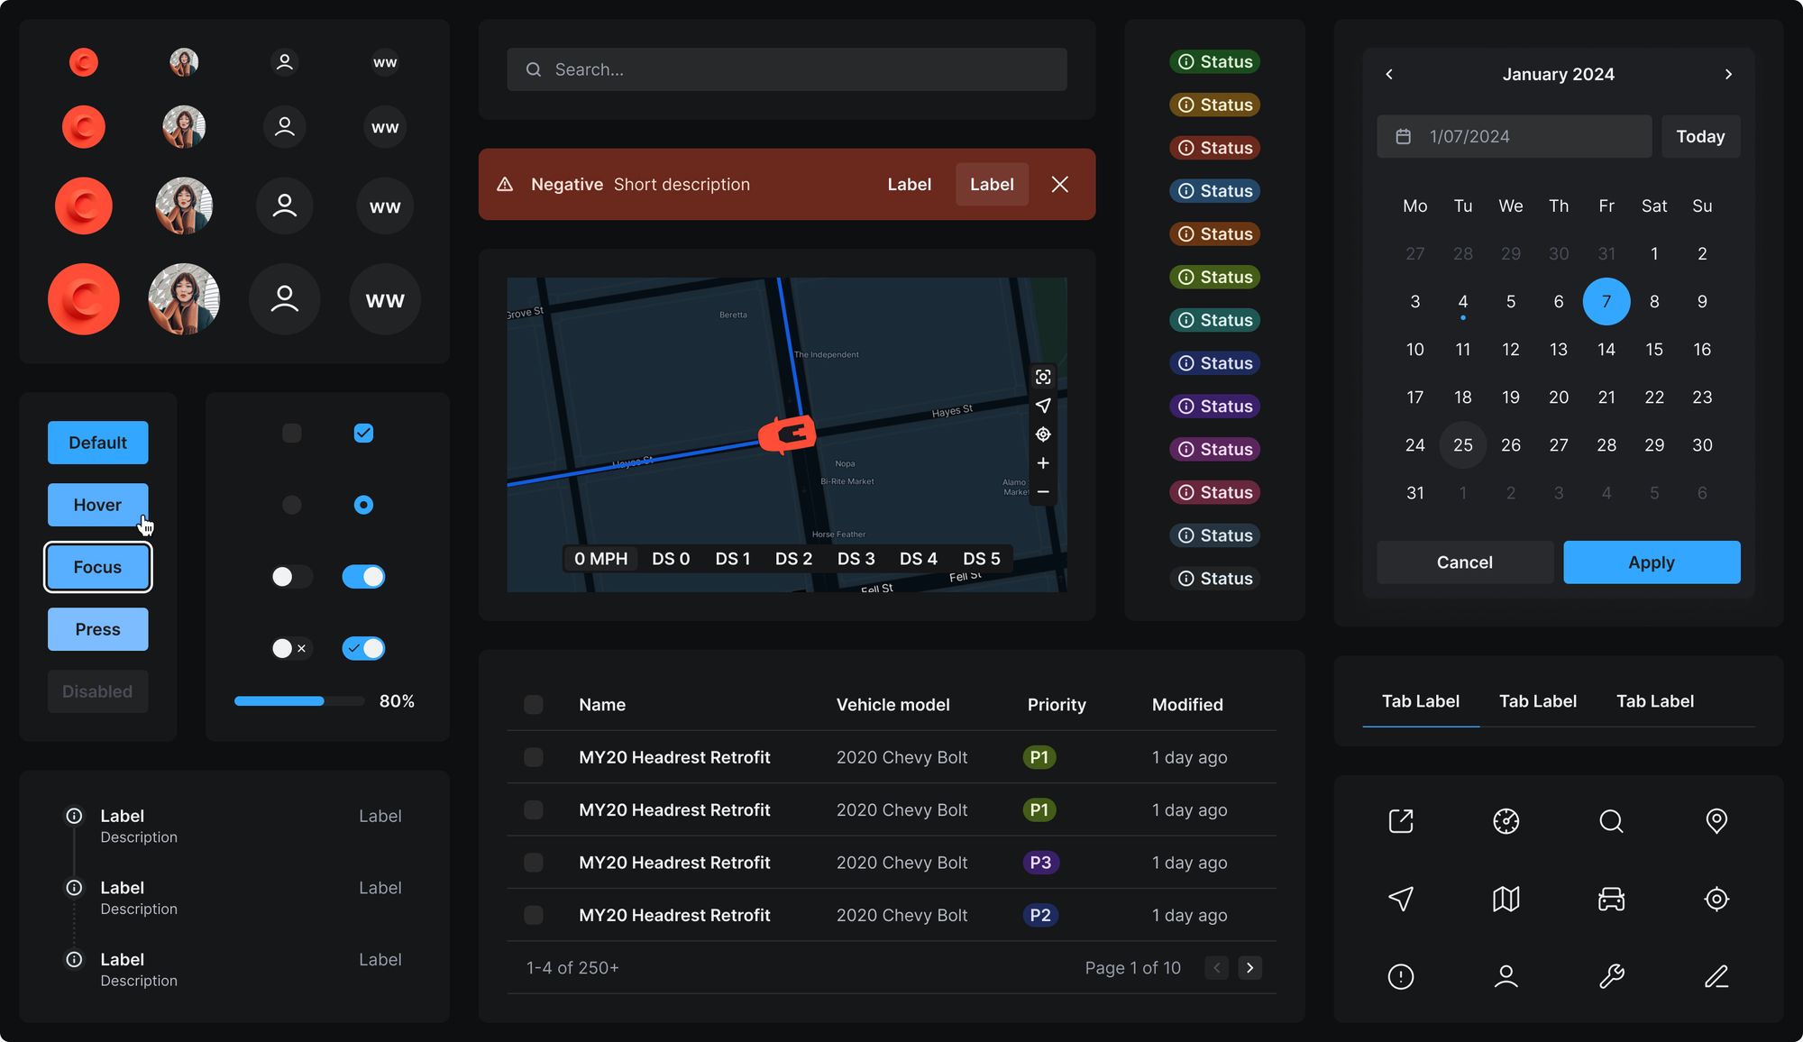Zoom out with the map minus icon
The height and width of the screenshot is (1042, 1803).
(1043, 492)
